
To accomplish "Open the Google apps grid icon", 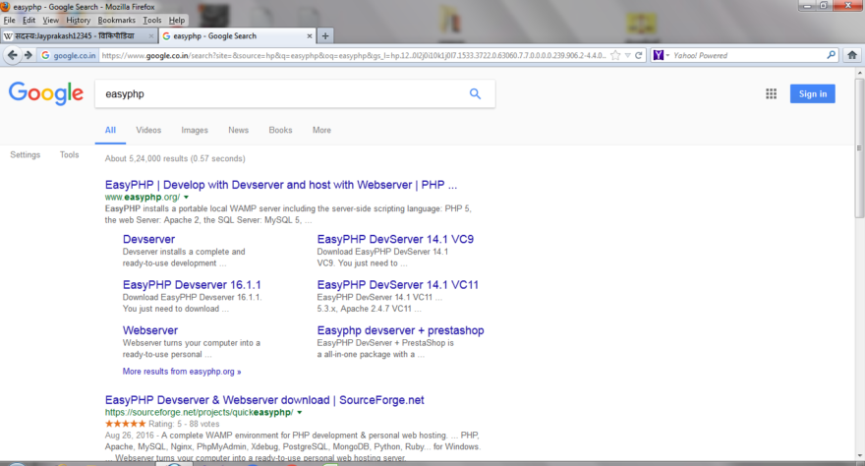I will (x=772, y=93).
